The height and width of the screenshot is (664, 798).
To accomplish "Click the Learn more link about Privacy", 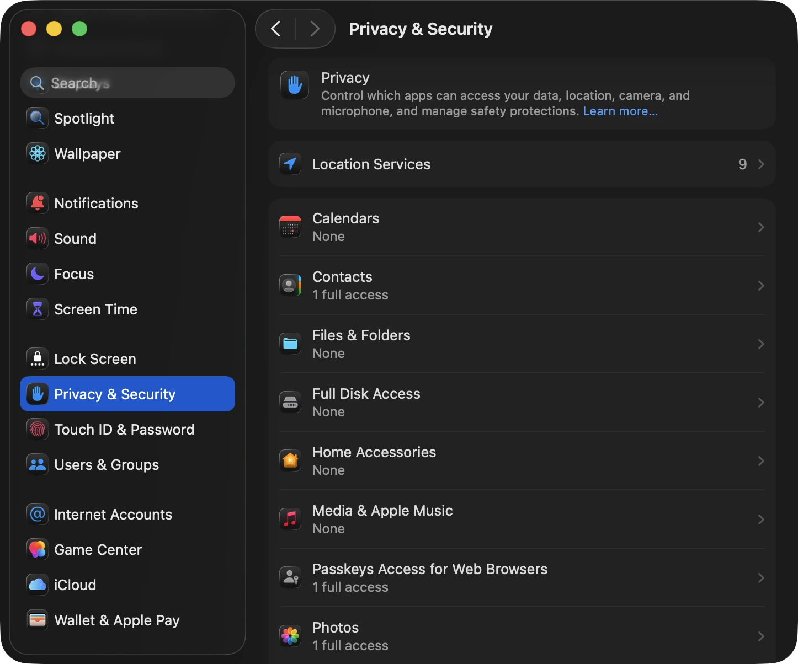I will [619, 111].
